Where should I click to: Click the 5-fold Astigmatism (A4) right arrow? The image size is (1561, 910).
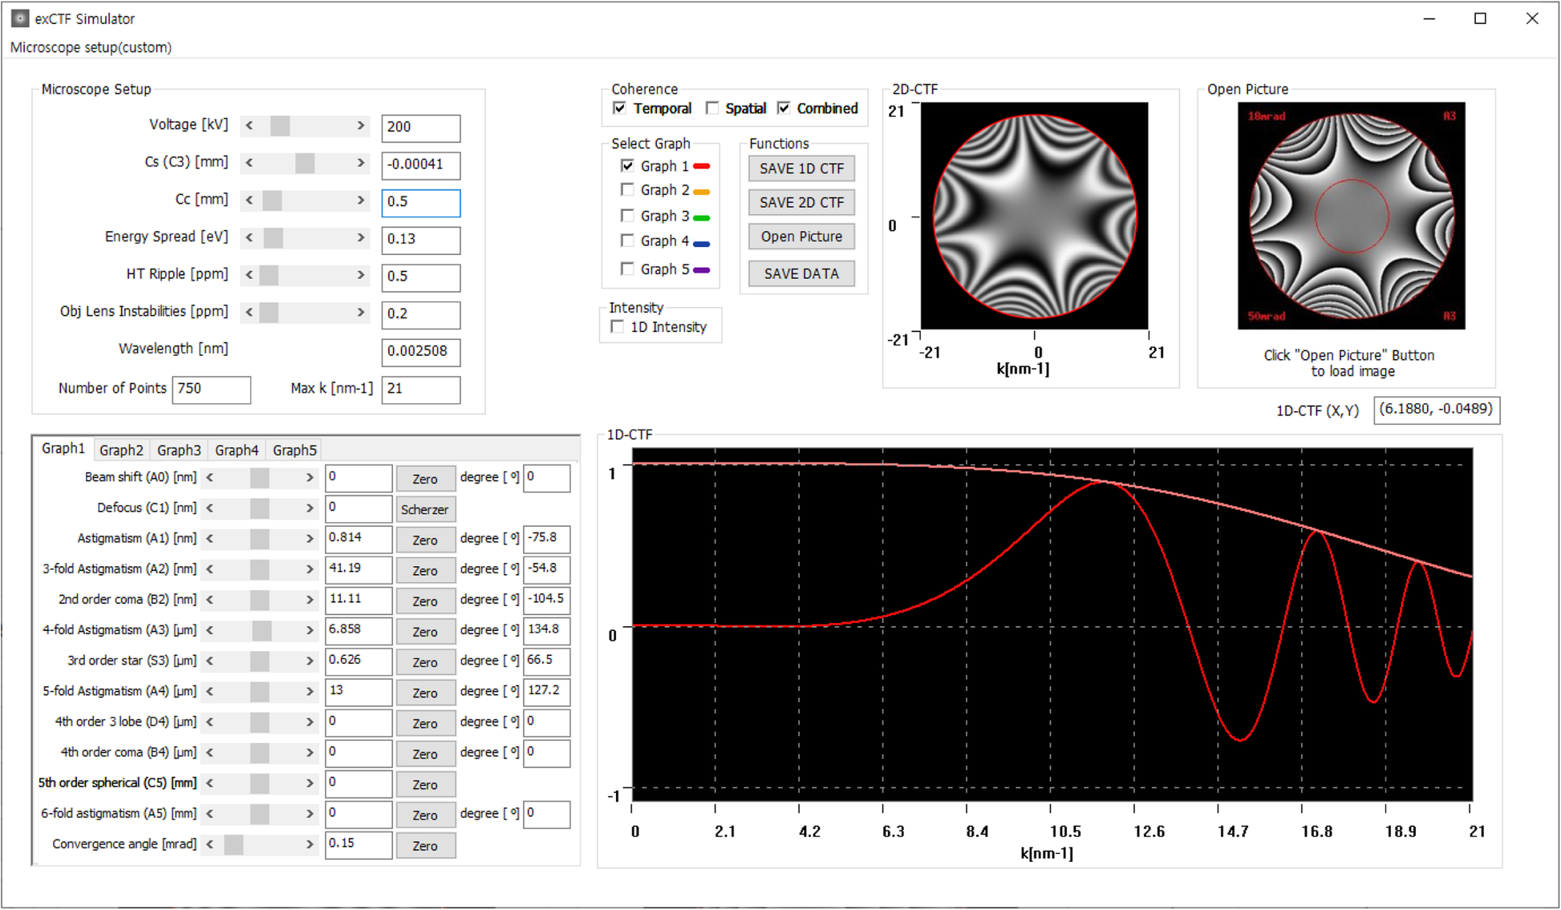click(310, 691)
